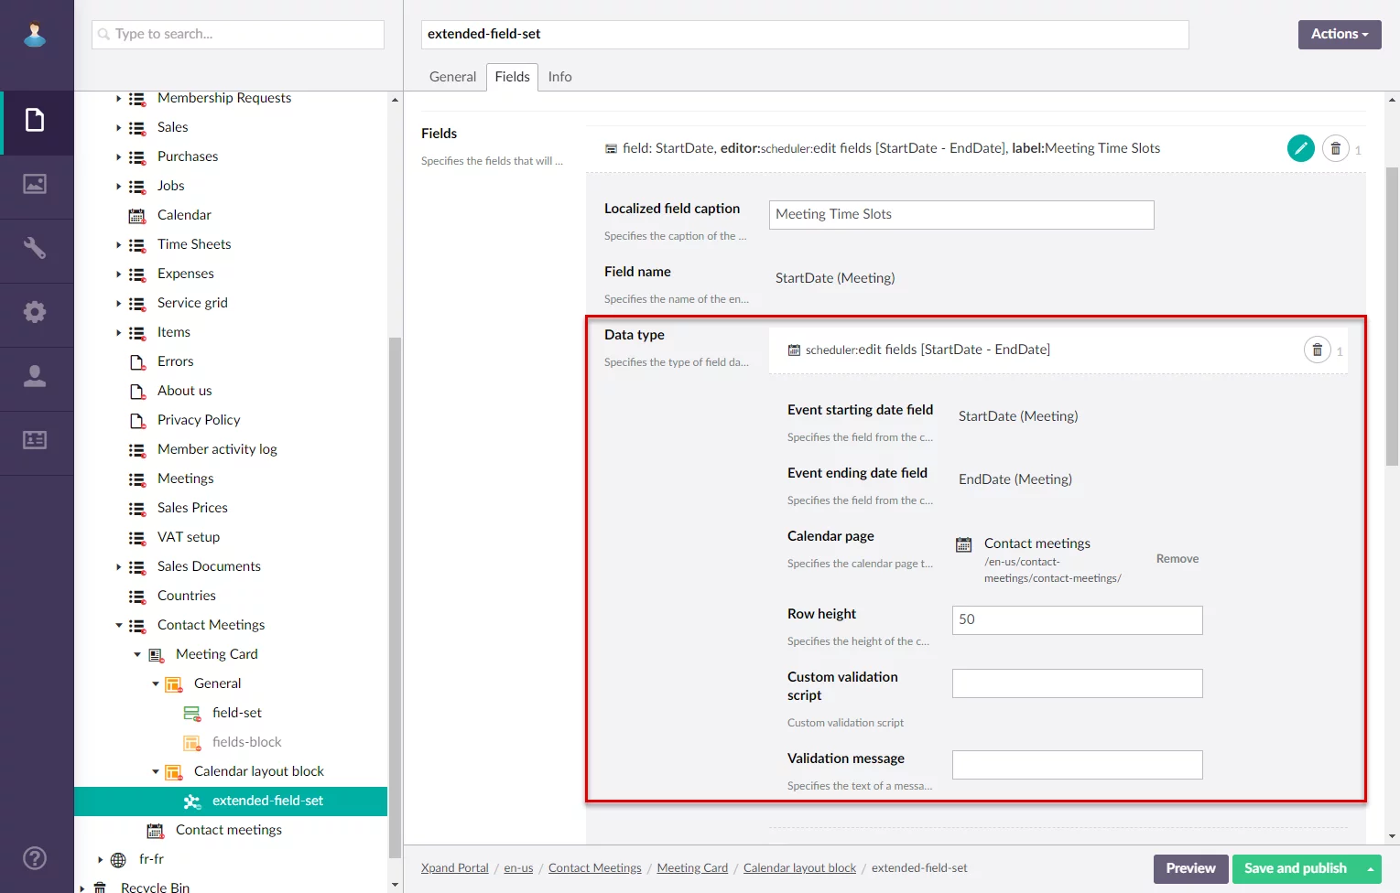Click the Preview button
The image size is (1400, 893).
tap(1190, 868)
